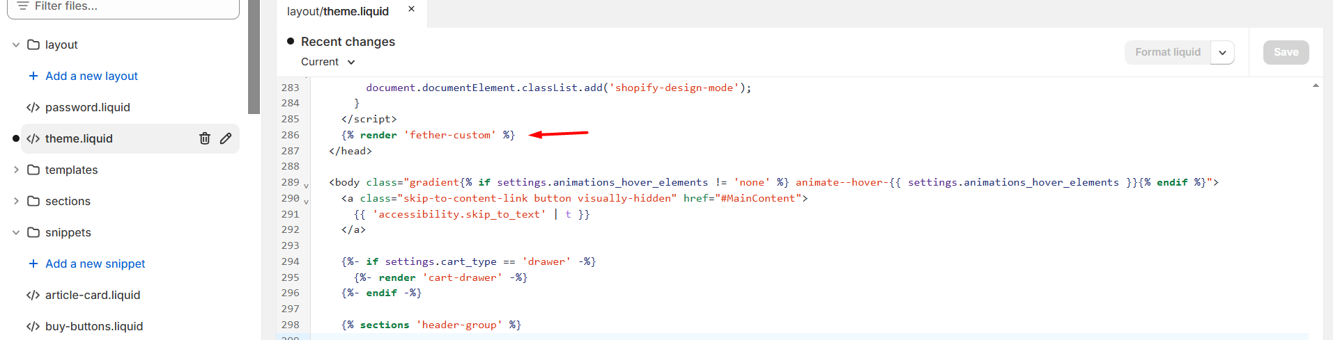Screen dimensions: 1333x340
Task: Click the plus icon for new layout
Action: tap(33, 76)
